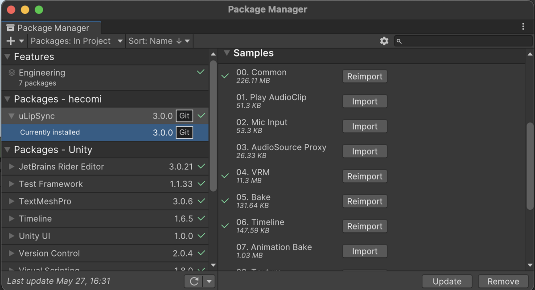Click the Remove package button
Image resolution: width=535 pixels, height=290 pixels.
pyautogui.click(x=503, y=282)
